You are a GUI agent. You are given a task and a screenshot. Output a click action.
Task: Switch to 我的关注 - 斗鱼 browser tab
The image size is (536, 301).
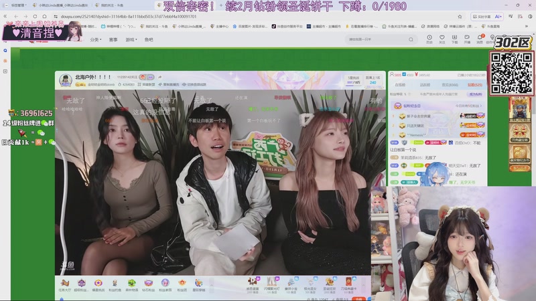pyautogui.click(x=109, y=5)
